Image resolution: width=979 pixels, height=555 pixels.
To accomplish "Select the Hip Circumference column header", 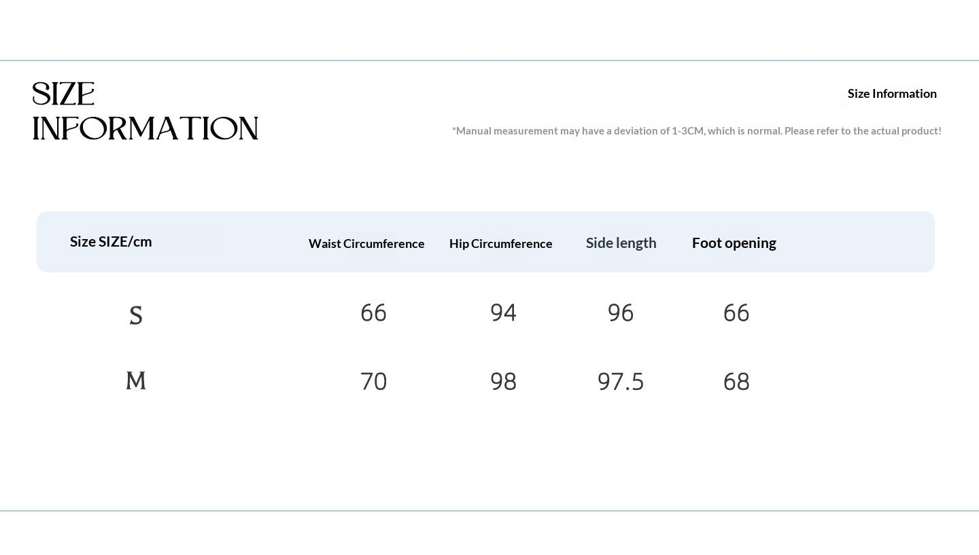I will 501,244.
